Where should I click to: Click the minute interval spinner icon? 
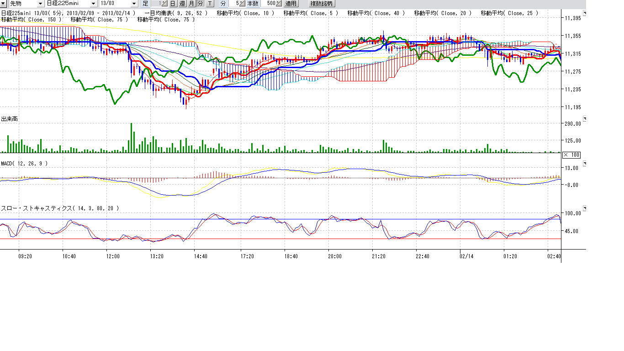[243, 4]
